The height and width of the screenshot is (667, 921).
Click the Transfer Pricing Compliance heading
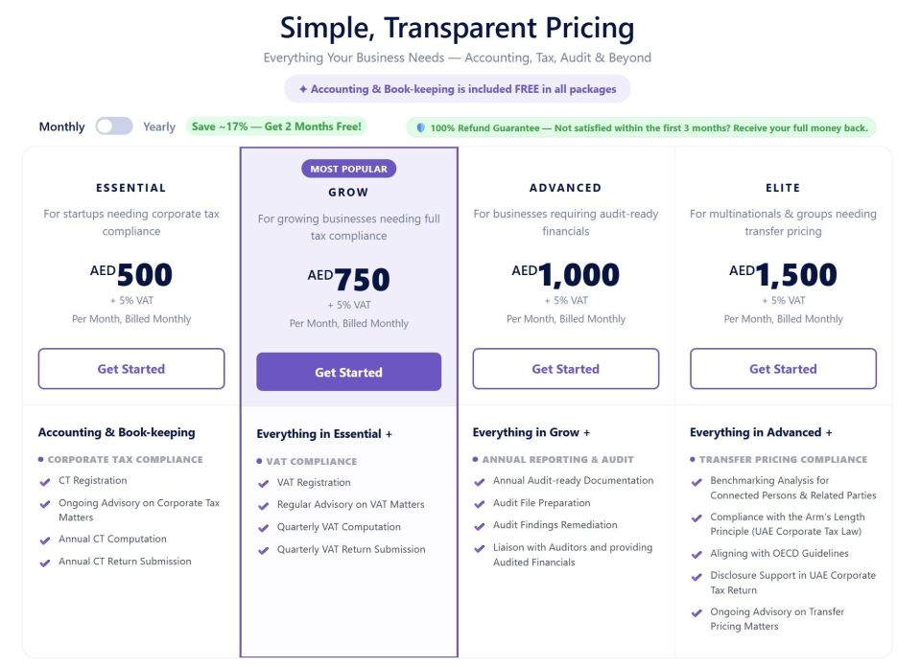[783, 460]
